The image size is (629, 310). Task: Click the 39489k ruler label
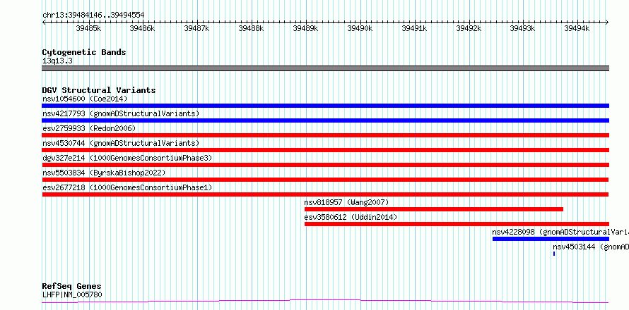[306, 28]
